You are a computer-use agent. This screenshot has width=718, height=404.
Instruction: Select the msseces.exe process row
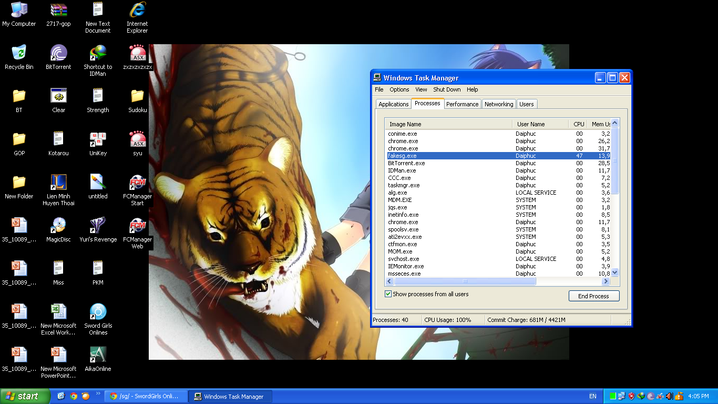tap(498, 274)
